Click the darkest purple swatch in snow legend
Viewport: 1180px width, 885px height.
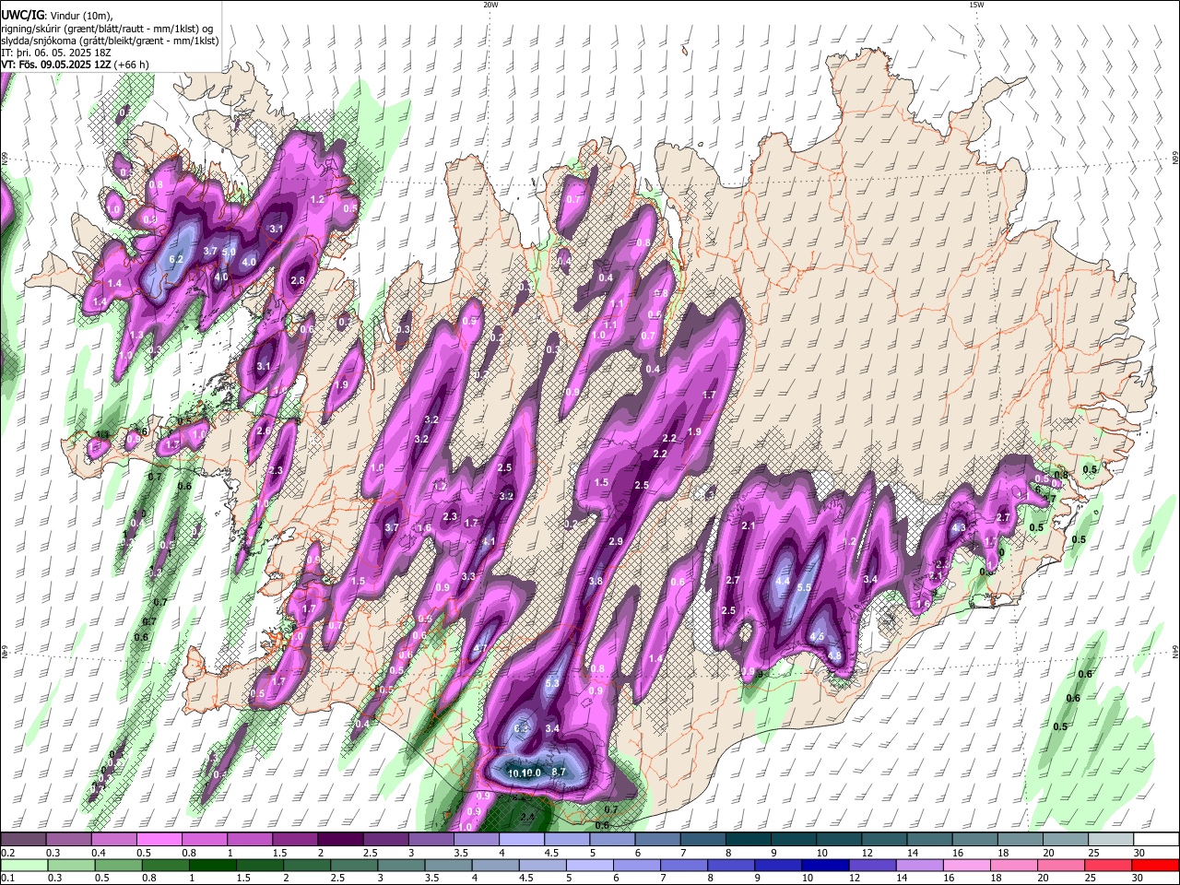point(340,839)
